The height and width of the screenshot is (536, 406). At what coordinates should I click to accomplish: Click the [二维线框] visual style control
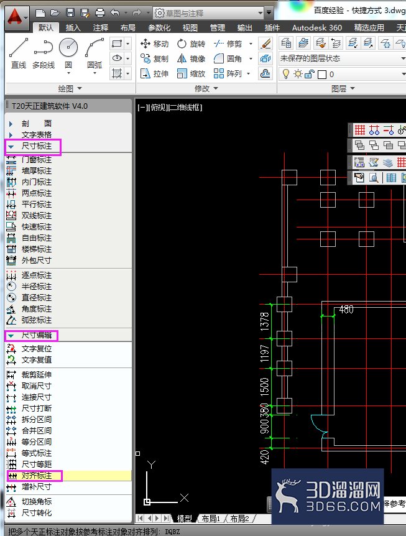(x=185, y=108)
